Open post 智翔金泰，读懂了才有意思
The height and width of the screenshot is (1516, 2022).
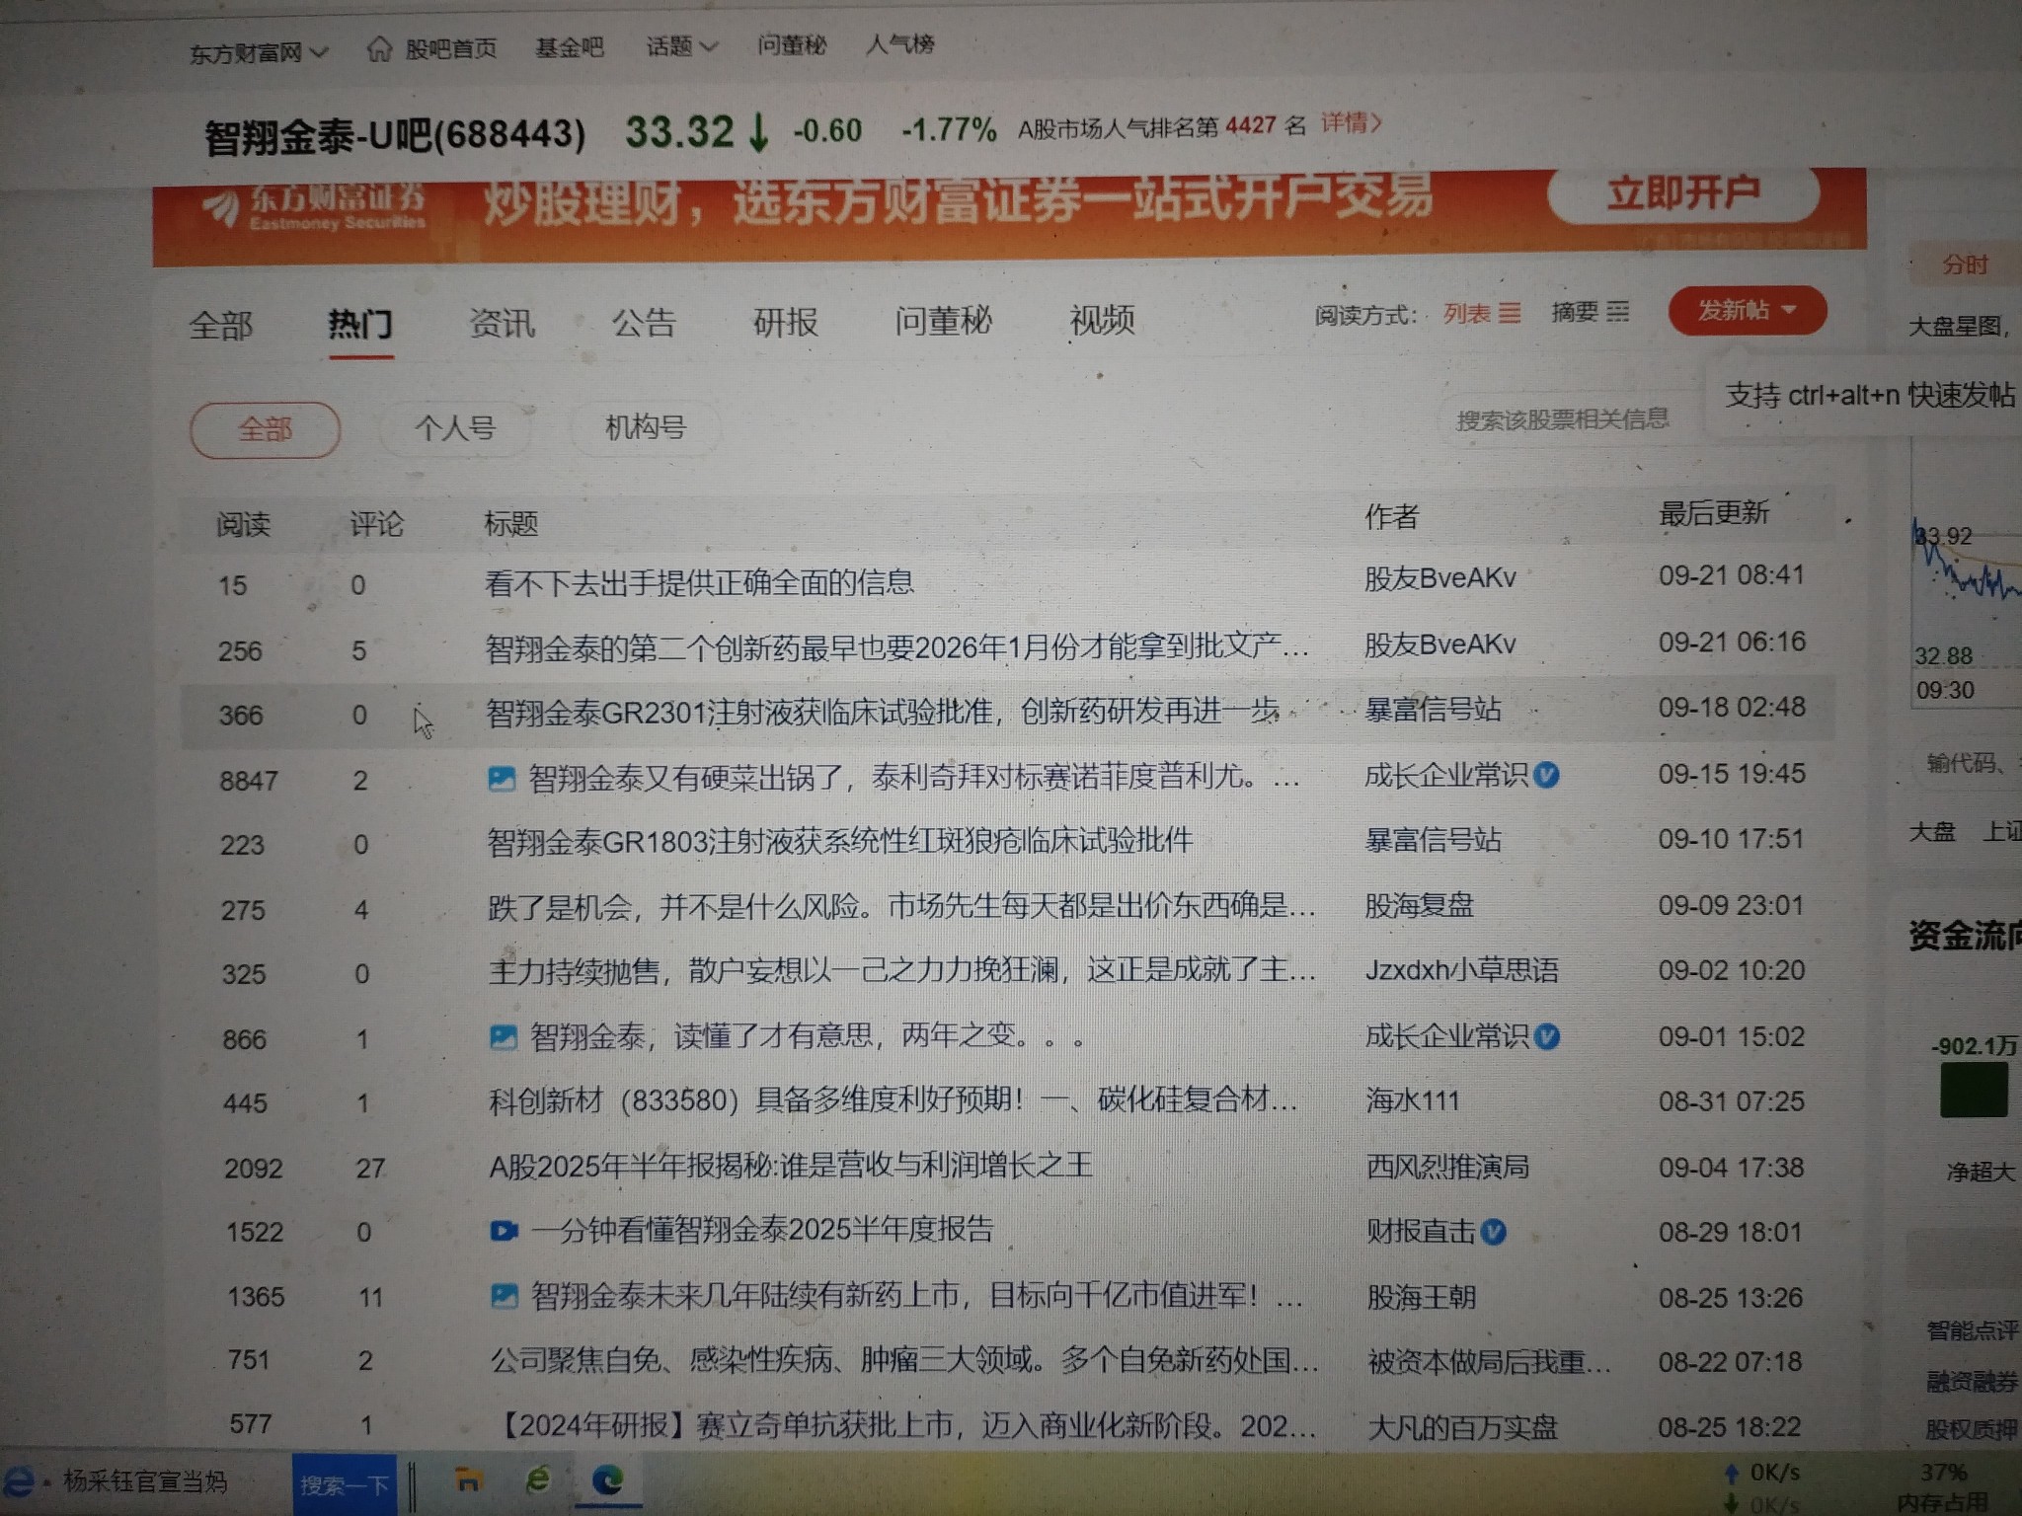[808, 1035]
